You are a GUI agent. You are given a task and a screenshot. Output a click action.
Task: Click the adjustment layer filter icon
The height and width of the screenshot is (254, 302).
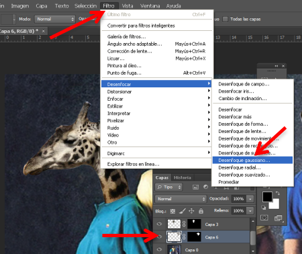[x=205, y=187]
